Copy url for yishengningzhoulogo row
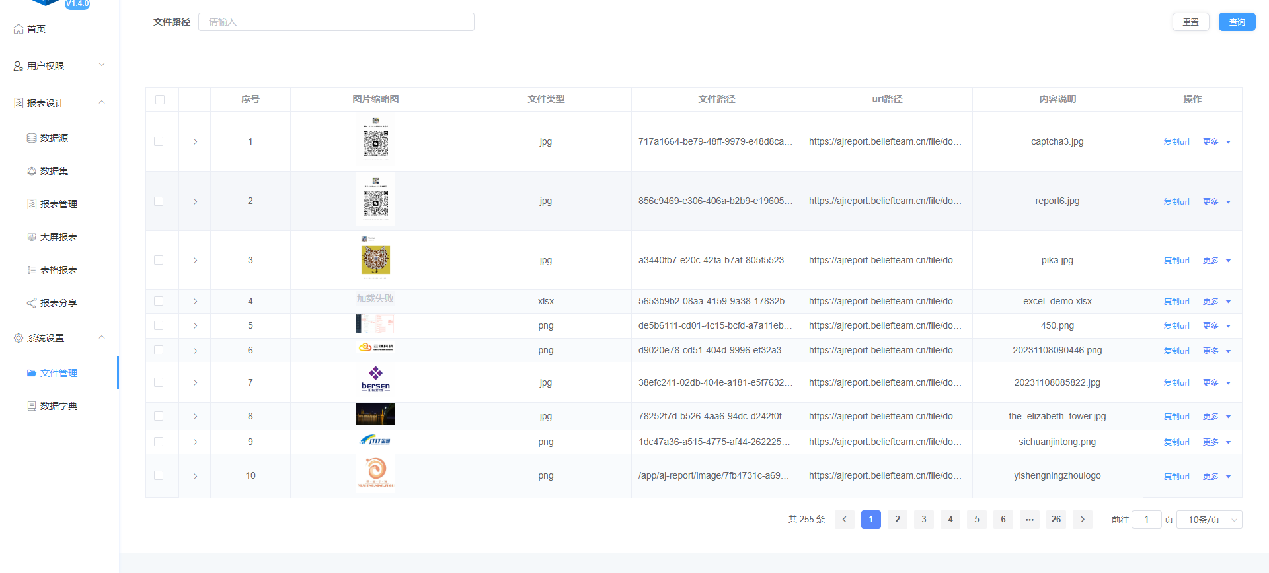Screen dimensions: 1269x573 click(x=1176, y=477)
